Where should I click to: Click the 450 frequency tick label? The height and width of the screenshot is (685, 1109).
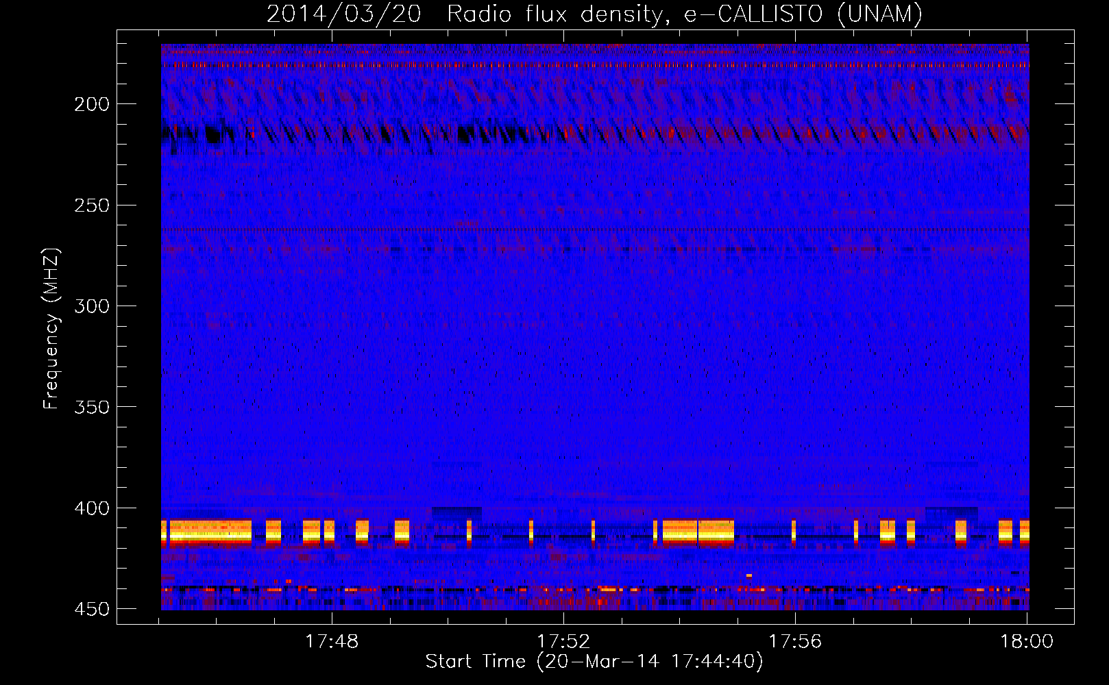coord(92,609)
